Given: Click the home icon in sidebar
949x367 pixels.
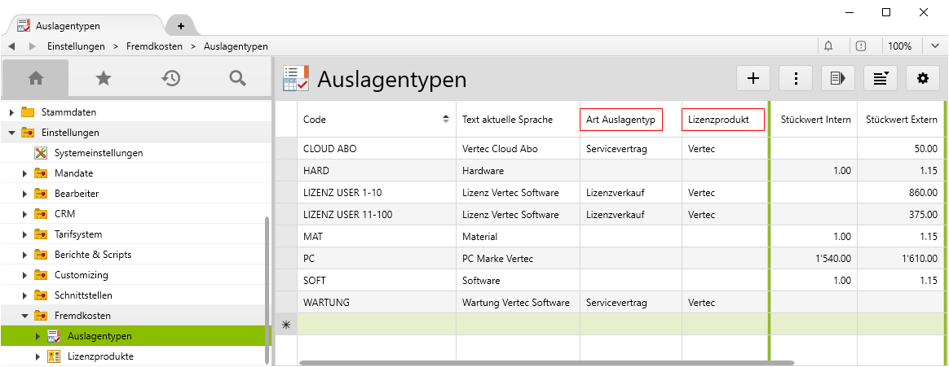Looking at the screenshot, I should coord(35,78).
